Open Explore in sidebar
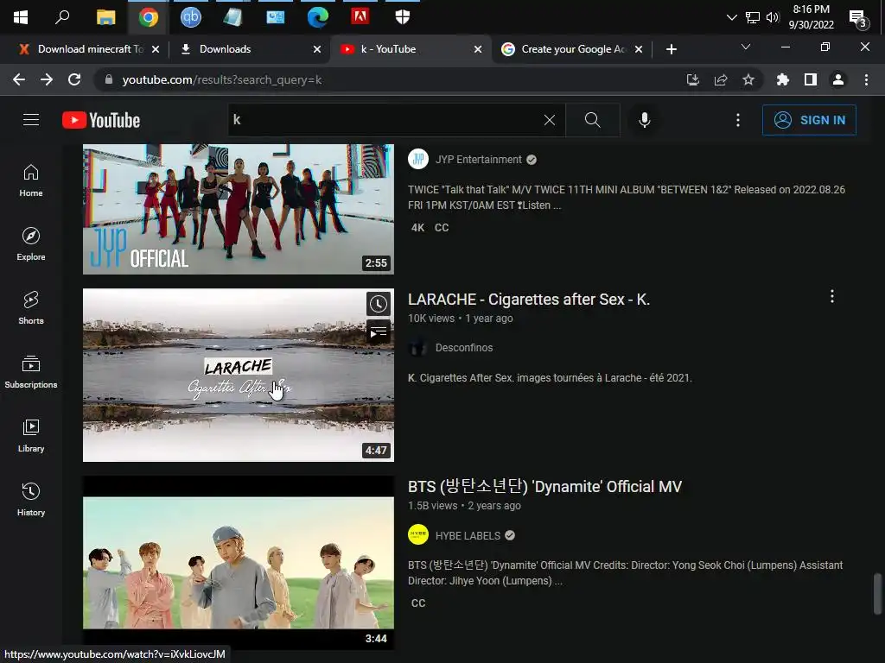885x663 pixels. 31,244
